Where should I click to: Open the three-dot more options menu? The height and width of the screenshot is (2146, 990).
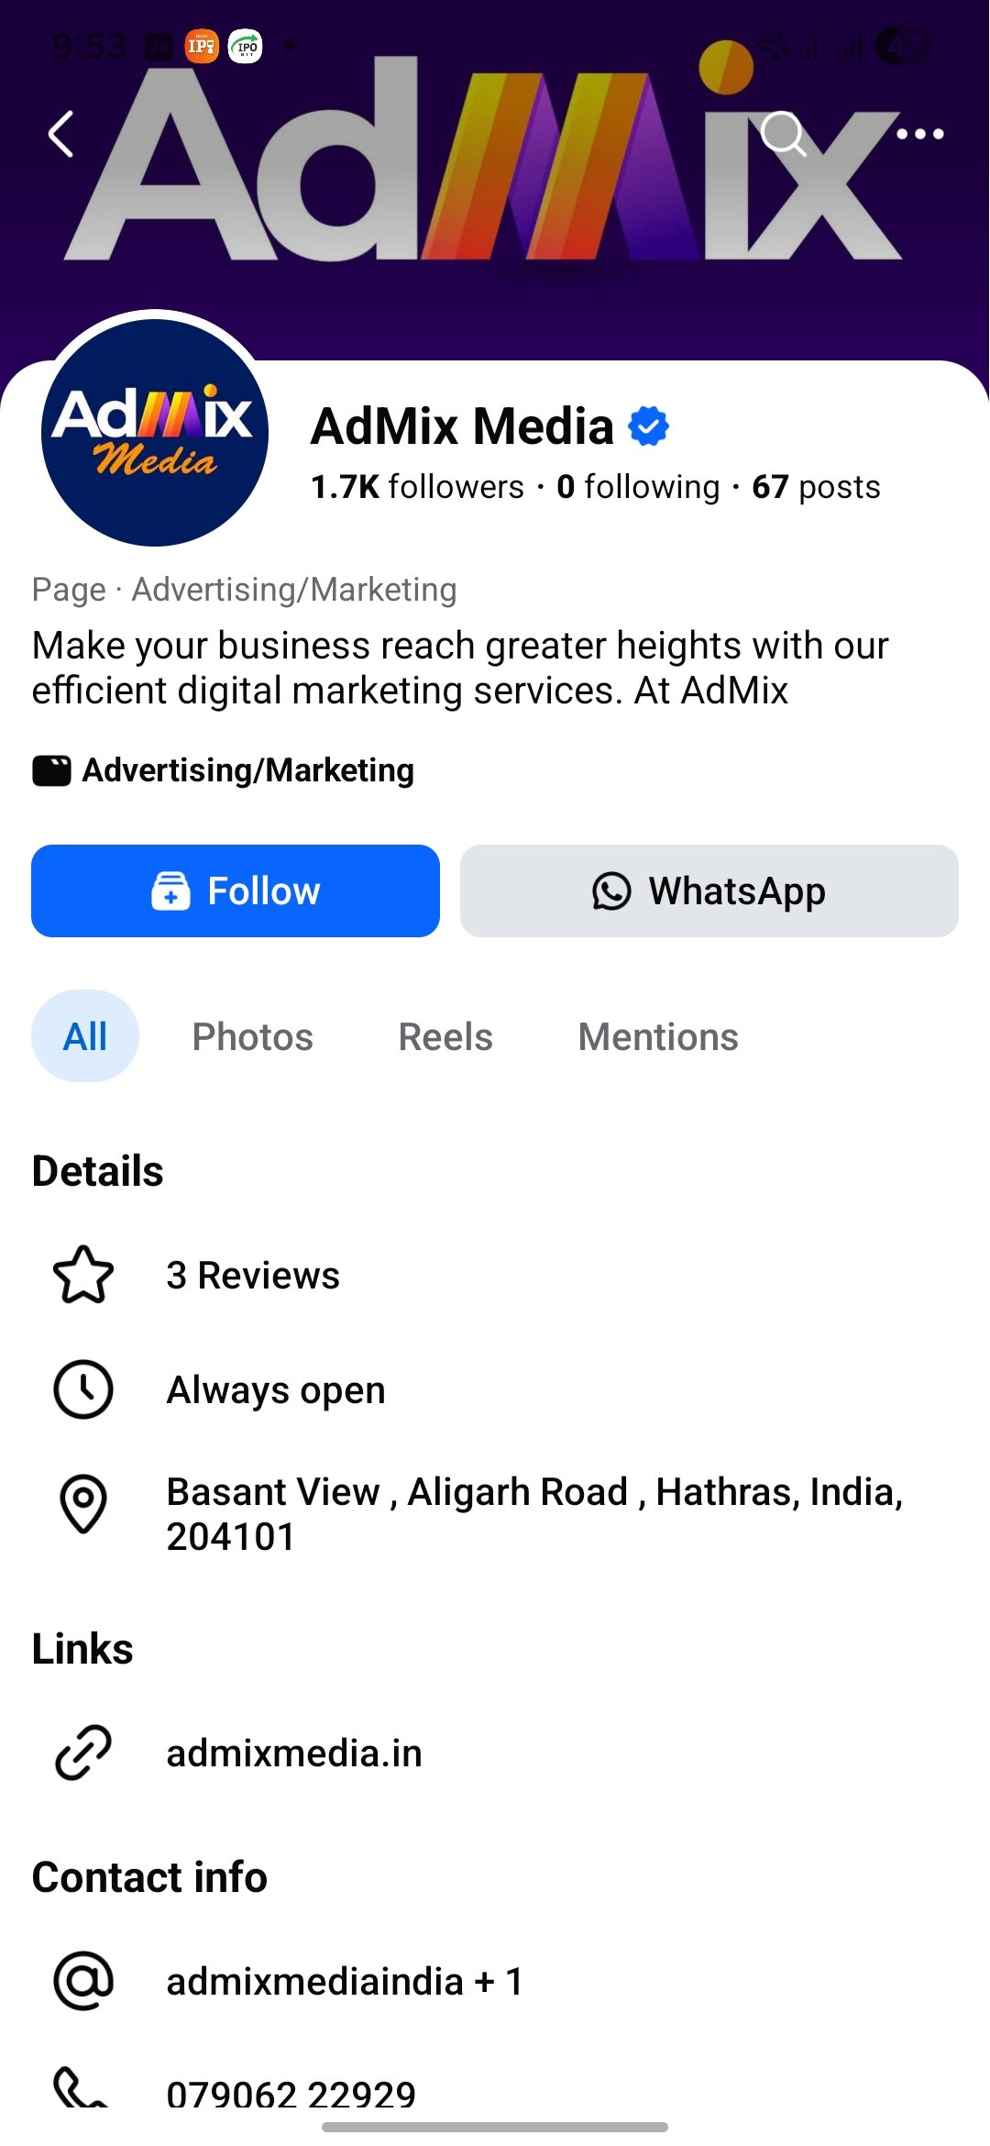pos(919,135)
